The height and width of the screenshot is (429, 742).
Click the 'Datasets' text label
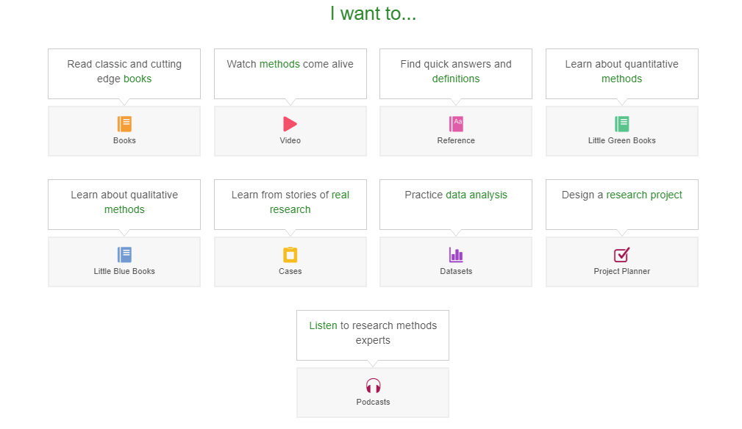click(x=456, y=271)
